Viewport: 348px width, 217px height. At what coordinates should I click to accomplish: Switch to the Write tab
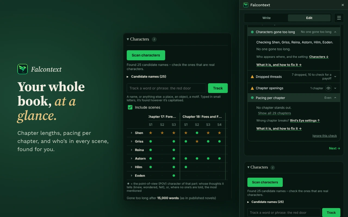pos(266,18)
